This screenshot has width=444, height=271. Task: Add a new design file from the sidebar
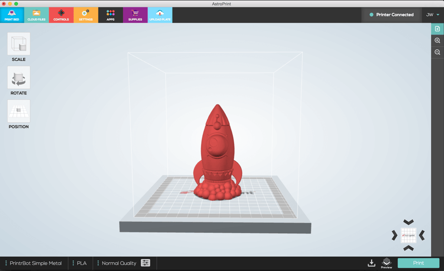(x=437, y=29)
